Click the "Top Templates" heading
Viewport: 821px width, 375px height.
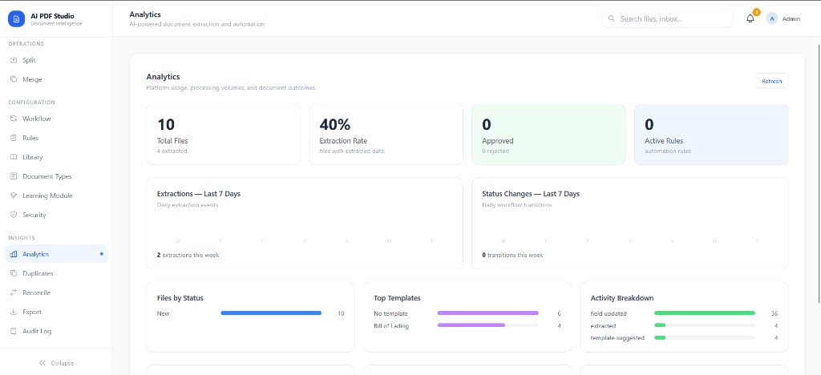pyautogui.click(x=397, y=298)
